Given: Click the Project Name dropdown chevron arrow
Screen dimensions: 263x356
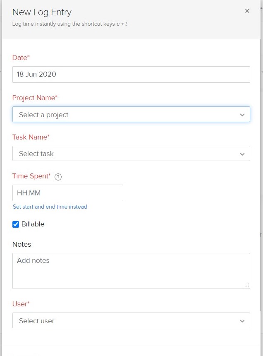Looking at the screenshot, I should 242,115.
